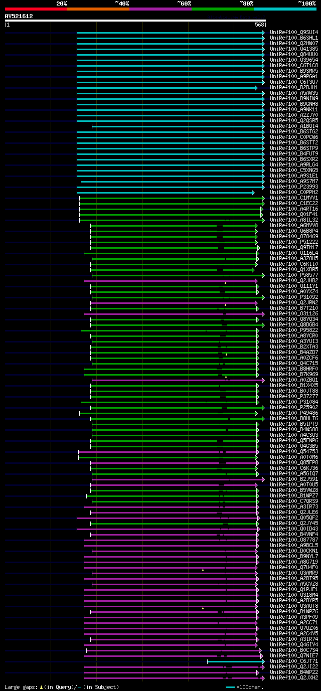Viewport: 321px width, 691px height.
Task: Open hit UniRef100_O31126
Action: (294, 313)
